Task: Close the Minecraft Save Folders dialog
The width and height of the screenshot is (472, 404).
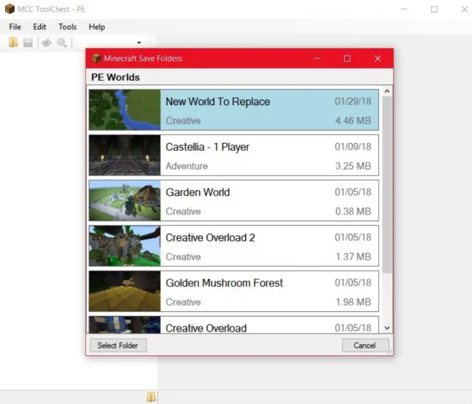Action: 378,59
